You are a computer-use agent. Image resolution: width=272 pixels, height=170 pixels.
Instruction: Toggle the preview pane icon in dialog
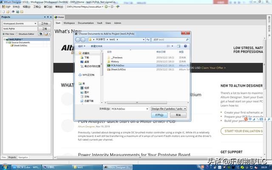point(178,46)
